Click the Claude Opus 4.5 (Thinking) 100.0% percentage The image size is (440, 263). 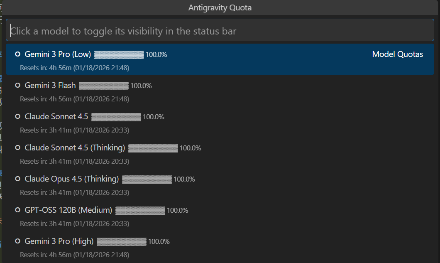coord(184,179)
